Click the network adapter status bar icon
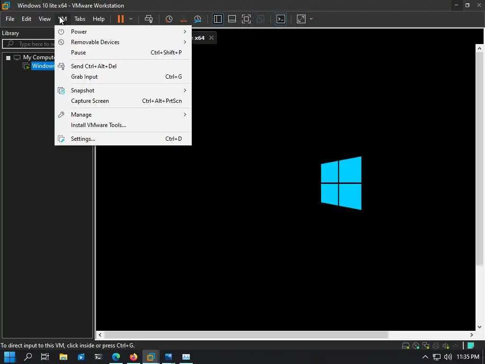 click(426, 346)
